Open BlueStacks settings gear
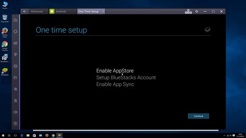 [x=196, y=11]
